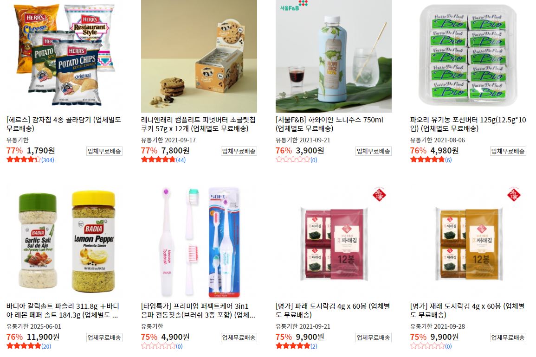
Task: Click 바디아 갈릭솔트 파슬리 product title
Action: pos(63,311)
